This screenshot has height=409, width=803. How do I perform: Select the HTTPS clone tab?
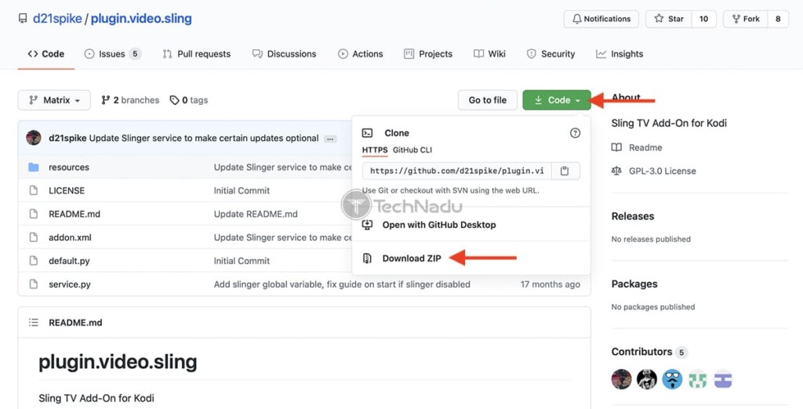[x=375, y=150]
